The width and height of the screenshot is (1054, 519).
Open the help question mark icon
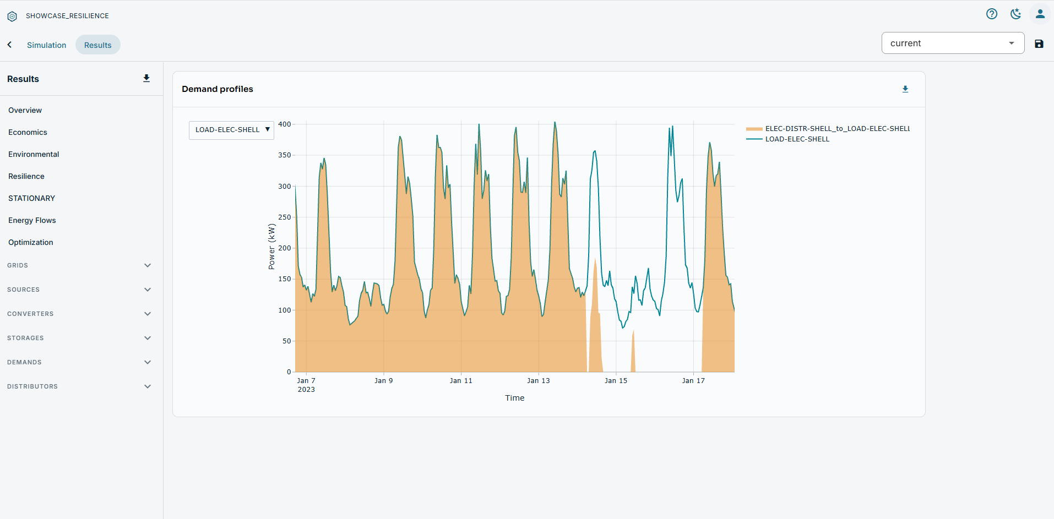[x=992, y=14]
